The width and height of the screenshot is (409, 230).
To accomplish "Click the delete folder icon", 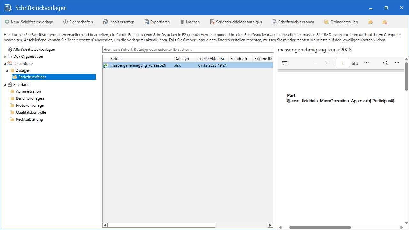I will pyautogui.click(x=384, y=22).
